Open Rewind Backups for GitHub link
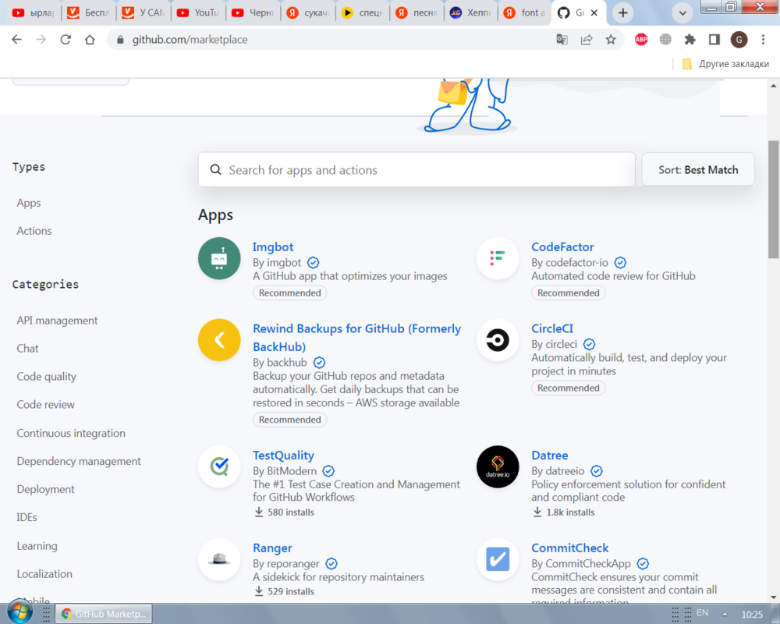 tap(356, 338)
